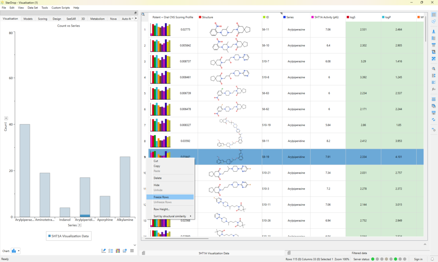Viewport: 438px width, 262px height.
Task: Open the chart hamburger menu icon
Action: (x=132, y=250)
